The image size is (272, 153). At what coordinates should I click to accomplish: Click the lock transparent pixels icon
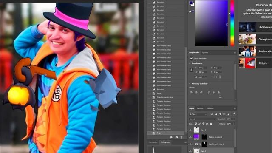click(195, 124)
